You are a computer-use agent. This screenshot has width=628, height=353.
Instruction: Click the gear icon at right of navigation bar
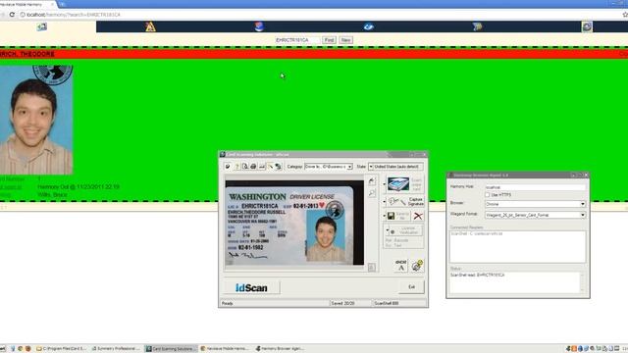pos(587,26)
